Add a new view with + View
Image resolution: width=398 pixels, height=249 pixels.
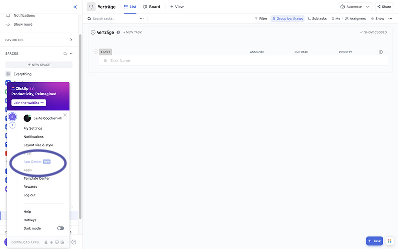click(177, 7)
